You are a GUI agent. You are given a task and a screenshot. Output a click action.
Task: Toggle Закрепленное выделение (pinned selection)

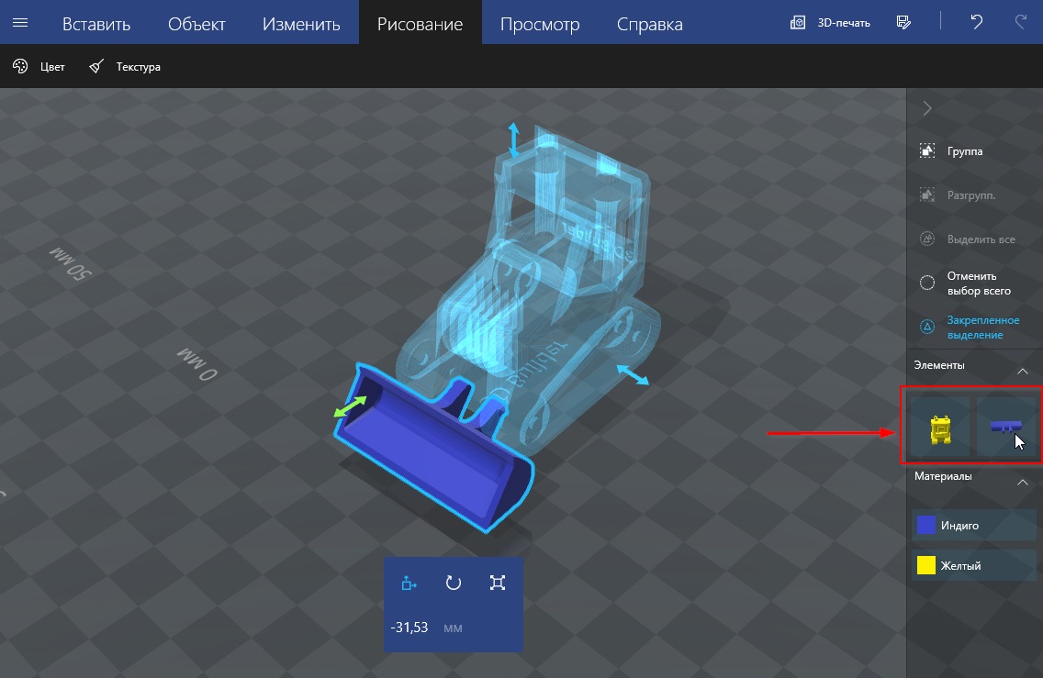[x=974, y=328]
